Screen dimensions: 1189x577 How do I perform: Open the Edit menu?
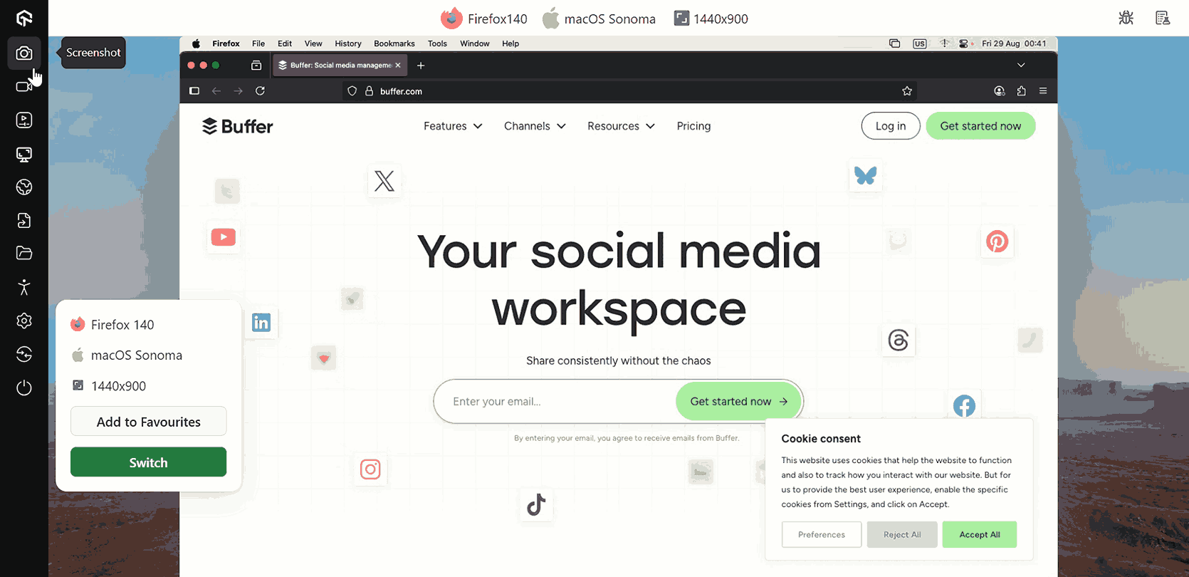285,43
